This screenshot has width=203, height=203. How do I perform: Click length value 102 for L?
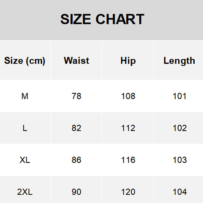point(179,128)
